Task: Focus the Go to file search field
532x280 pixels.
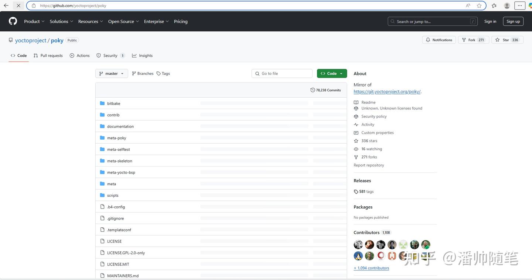Action: [x=282, y=73]
